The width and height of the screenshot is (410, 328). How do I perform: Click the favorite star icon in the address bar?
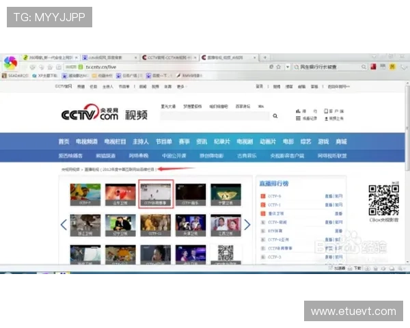click(279, 67)
